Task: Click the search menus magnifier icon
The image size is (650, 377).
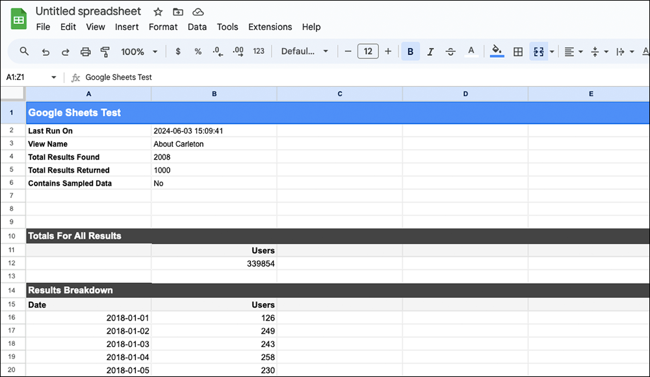Action: click(x=24, y=51)
